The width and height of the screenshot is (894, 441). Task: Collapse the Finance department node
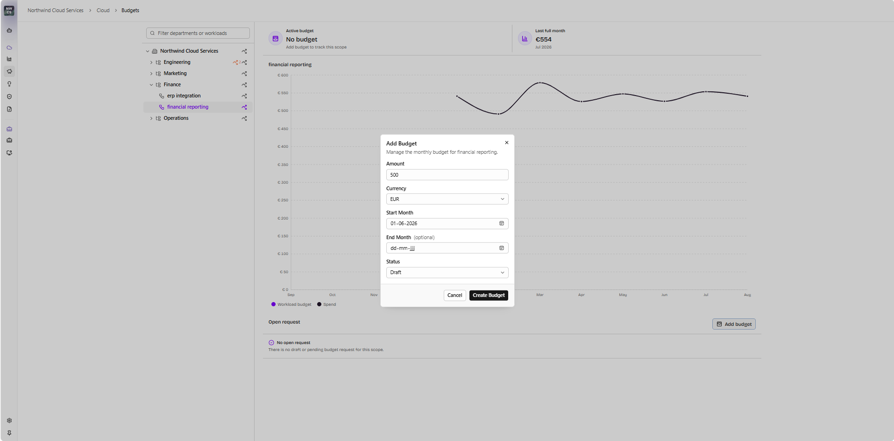point(151,85)
